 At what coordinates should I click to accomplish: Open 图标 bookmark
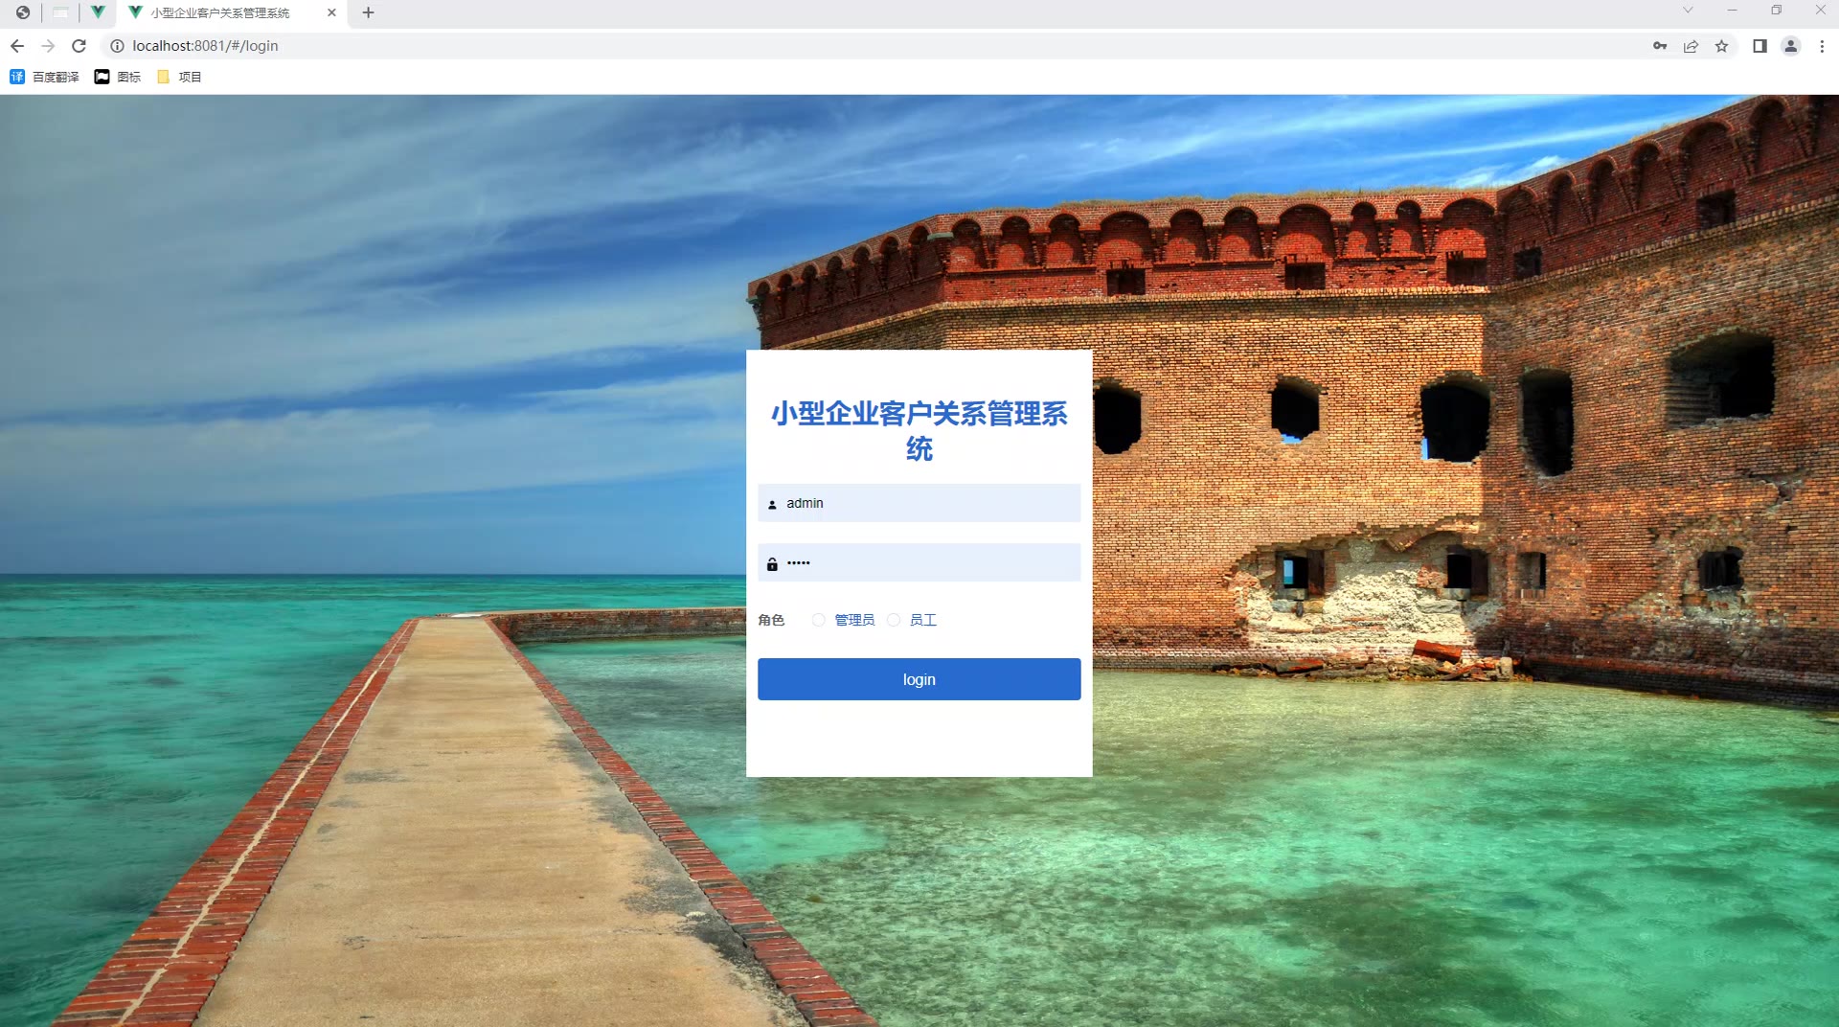tap(117, 77)
